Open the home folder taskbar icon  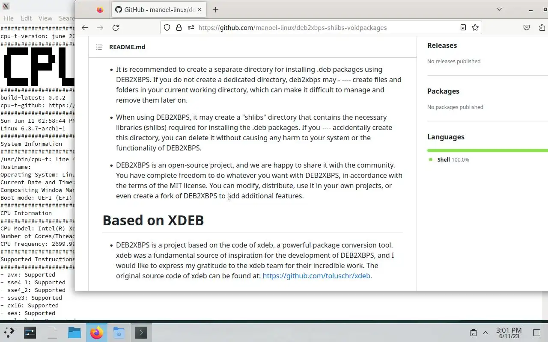(119, 332)
